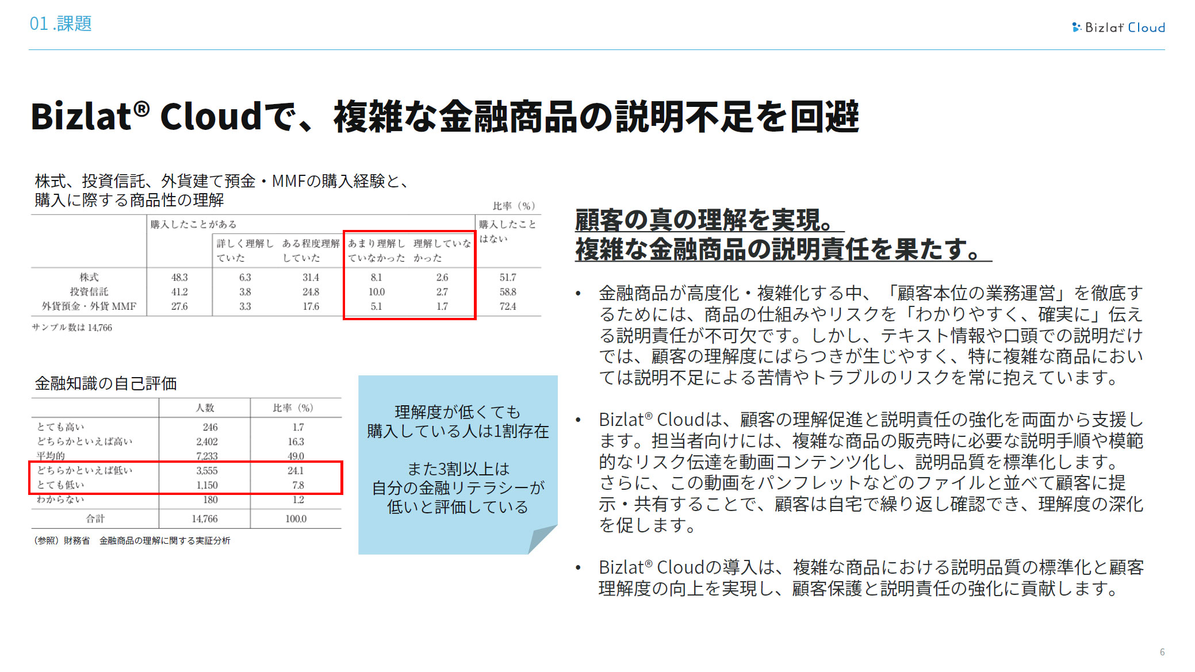Click the page number 6

(x=1162, y=652)
